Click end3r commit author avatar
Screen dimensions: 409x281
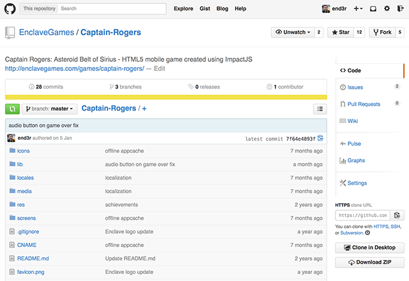coord(12,138)
